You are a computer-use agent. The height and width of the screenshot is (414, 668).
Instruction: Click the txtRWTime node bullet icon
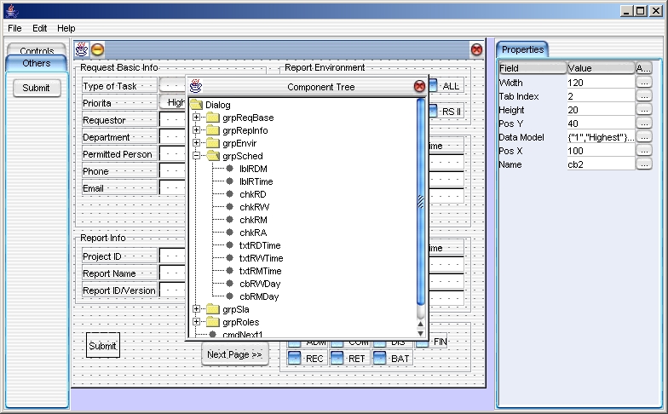click(229, 258)
